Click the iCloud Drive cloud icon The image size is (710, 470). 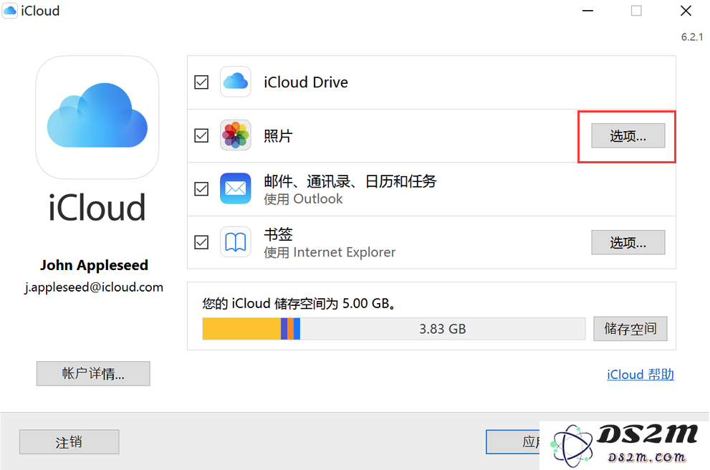point(236,82)
